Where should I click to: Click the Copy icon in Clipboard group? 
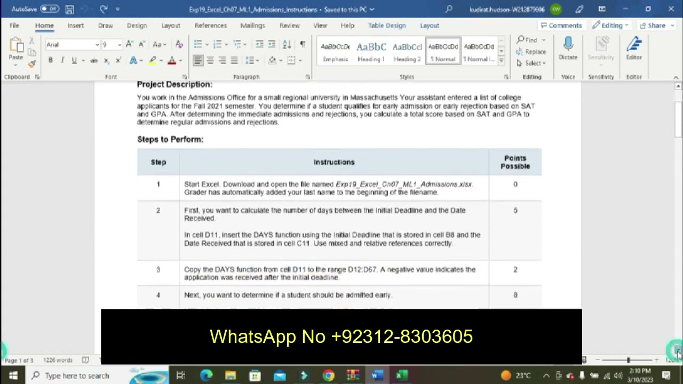pos(32,52)
